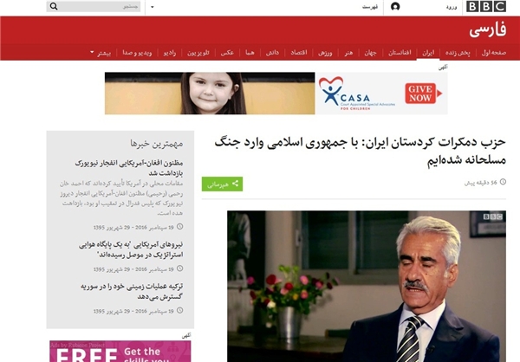Switch to the تلویزیون tab
The image size is (520, 362).
[x=199, y=53]
